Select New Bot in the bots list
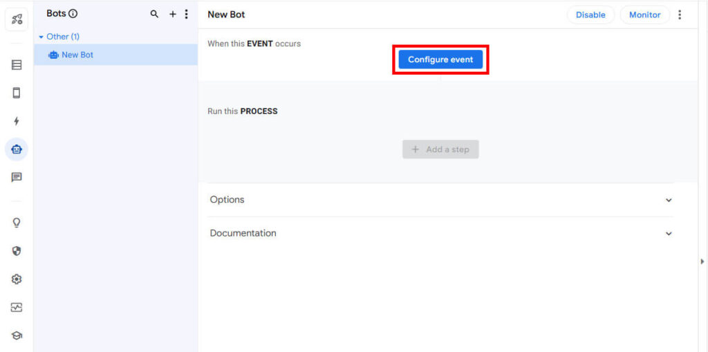Image resolution: width=708 pixels, height=352 pixels. pyautogui.click(x=77, y=55)
